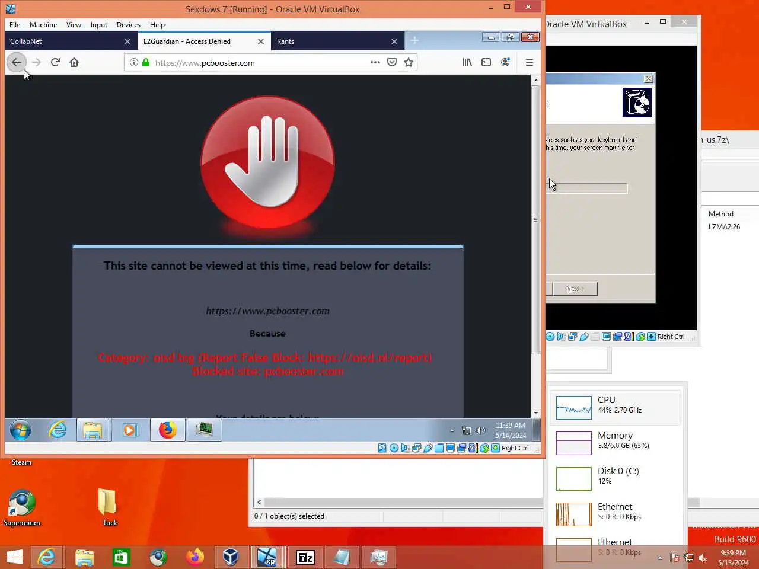
Task: Open VirtualBox Devices menu
Action: pyautogui.click(x=129, y=25)
